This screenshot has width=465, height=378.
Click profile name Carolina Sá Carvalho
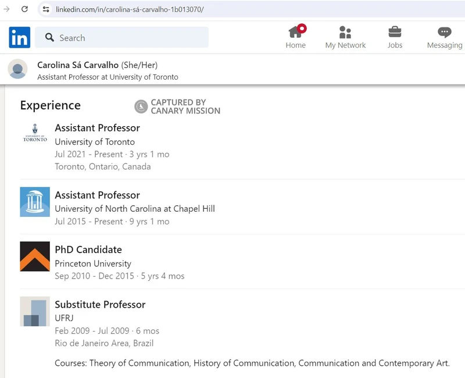[78, 65]
